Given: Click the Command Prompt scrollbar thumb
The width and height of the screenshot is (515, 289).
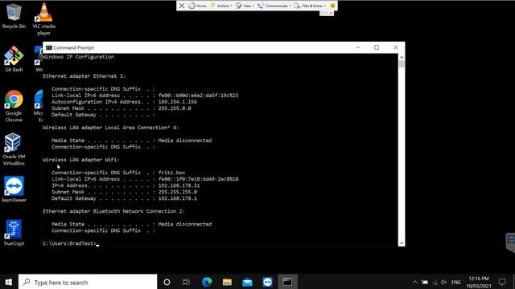Looking at the screenshot, I should pyautogui.click(x=402, y=64).
